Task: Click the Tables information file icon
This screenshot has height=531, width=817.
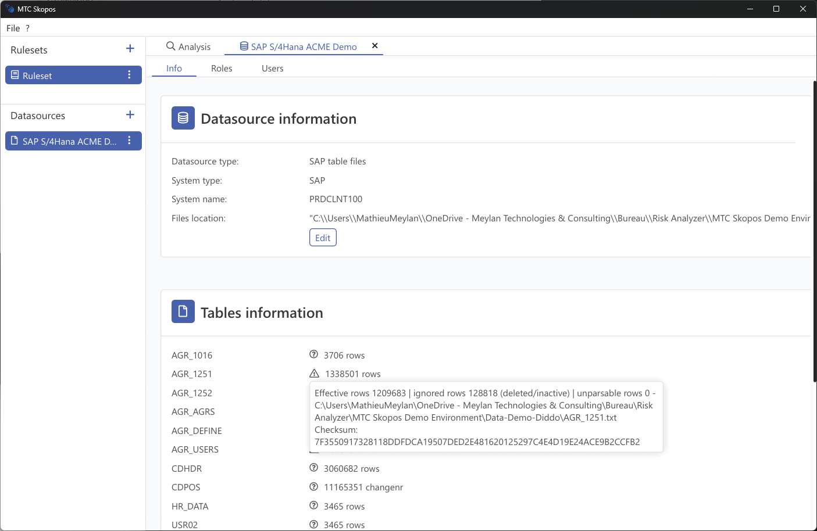Action: pos(183,312)
